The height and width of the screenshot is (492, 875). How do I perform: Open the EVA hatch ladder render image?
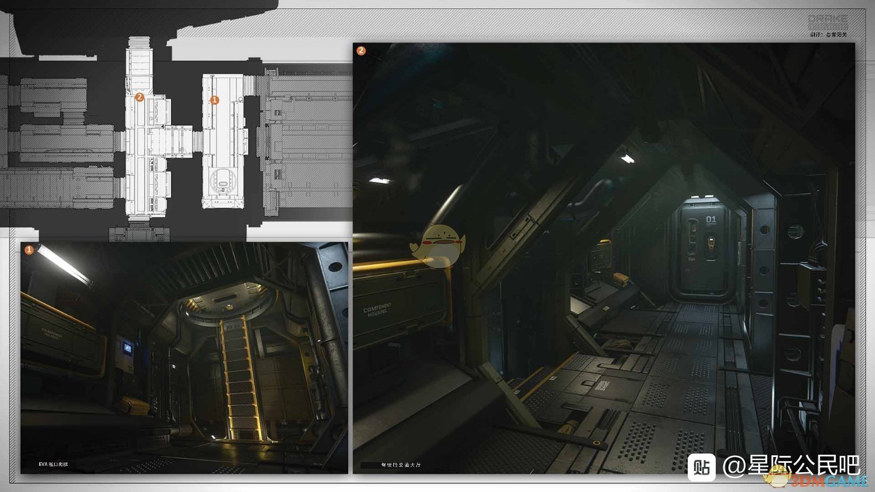point(184,357)
